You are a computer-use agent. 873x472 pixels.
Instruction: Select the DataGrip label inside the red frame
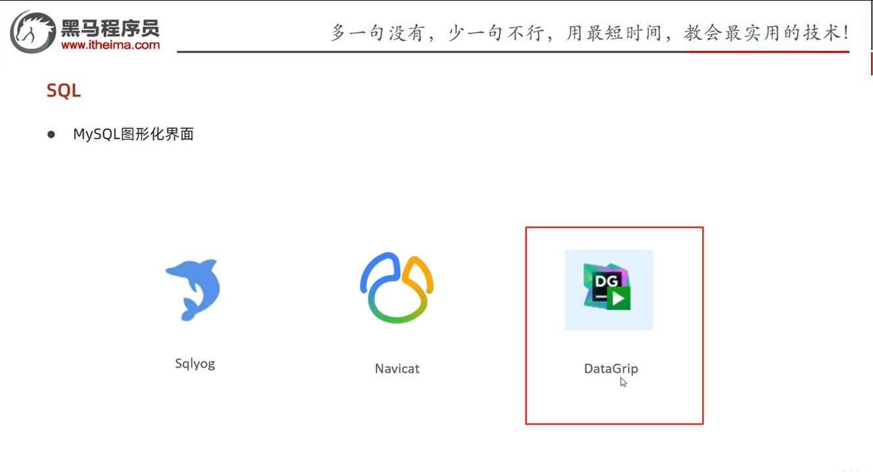click(x=610, y=368)
